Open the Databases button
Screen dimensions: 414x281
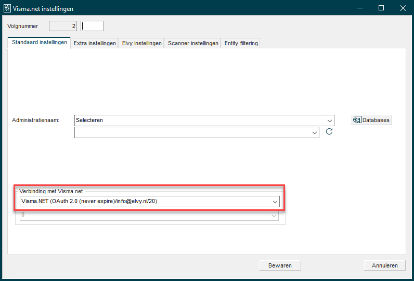coord(371,120)
